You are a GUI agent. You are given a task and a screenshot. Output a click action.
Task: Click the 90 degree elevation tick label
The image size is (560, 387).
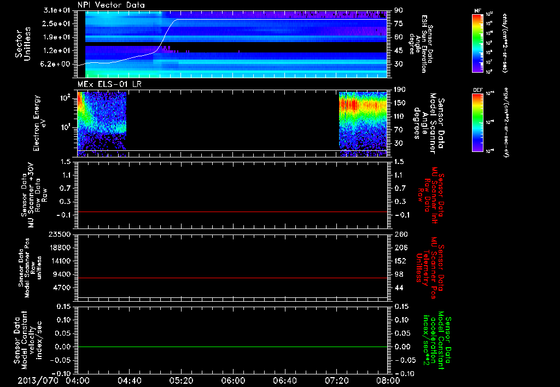point(398,10)
